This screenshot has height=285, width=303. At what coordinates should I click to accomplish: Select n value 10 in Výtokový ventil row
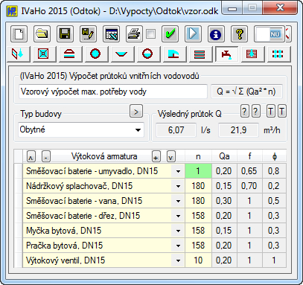click(198, 260)
